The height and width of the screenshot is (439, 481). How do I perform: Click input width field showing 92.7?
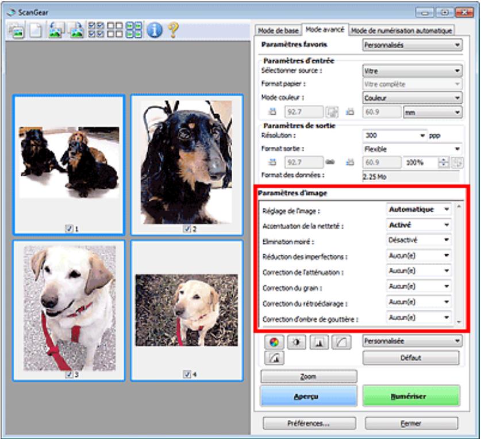pyautogui.click(x=303, y=112)
